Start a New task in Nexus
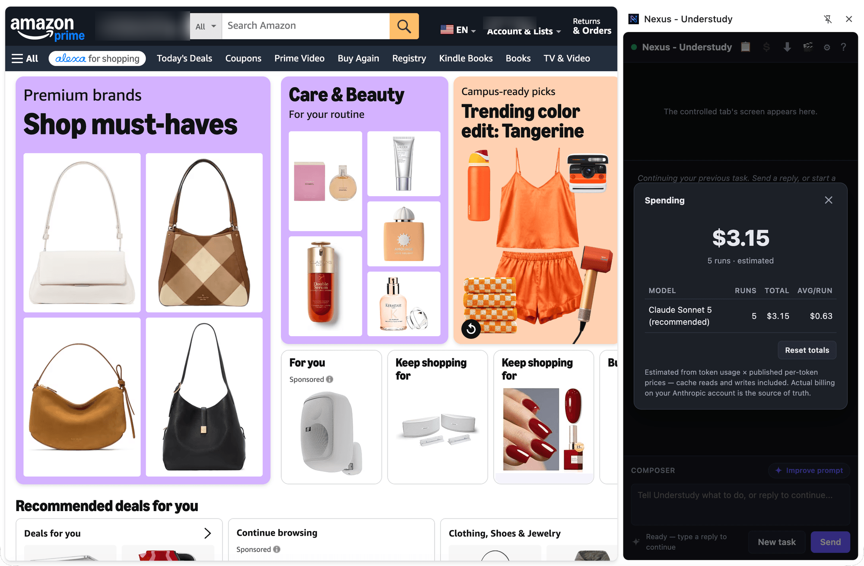Image resolution: width=864 pixels, height=566 pixels. click(x=777, y=542)
